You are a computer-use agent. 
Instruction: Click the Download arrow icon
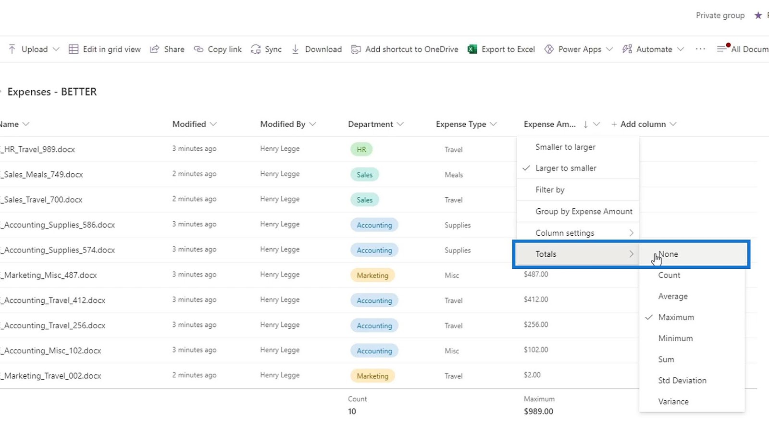tap(295, 49)
